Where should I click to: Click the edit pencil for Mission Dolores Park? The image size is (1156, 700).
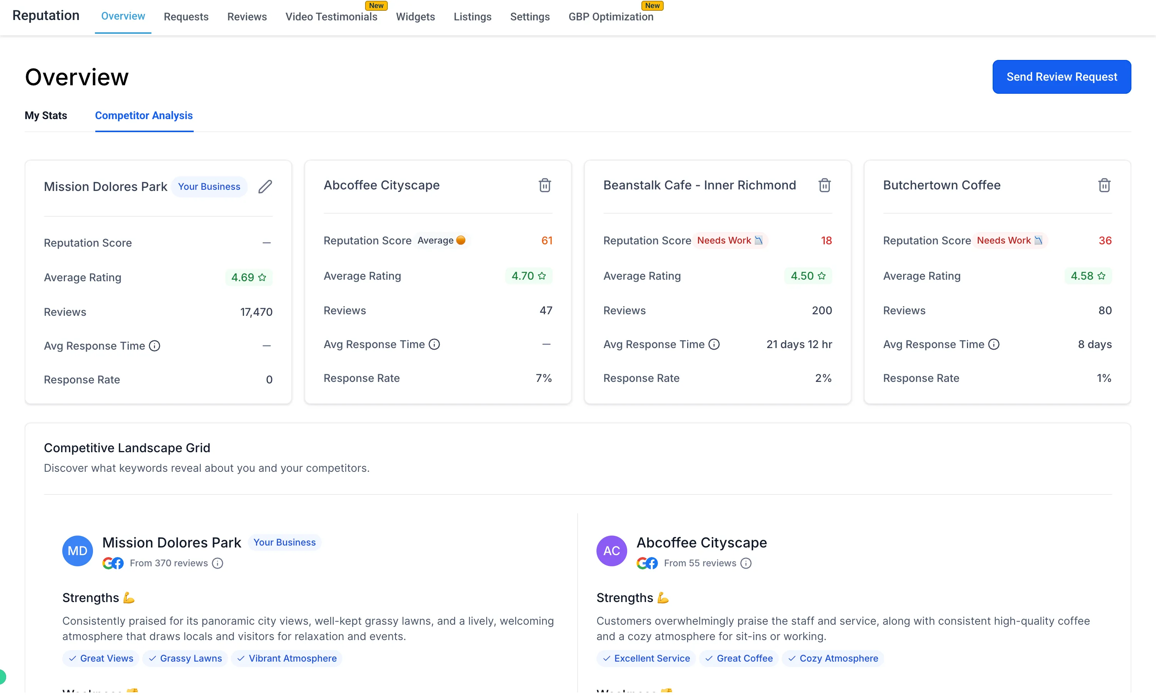pos(265,187)
